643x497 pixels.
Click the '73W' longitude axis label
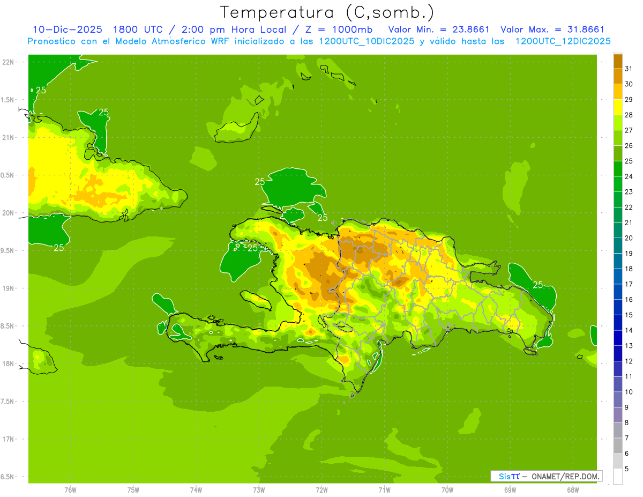[x=259, y=490]
